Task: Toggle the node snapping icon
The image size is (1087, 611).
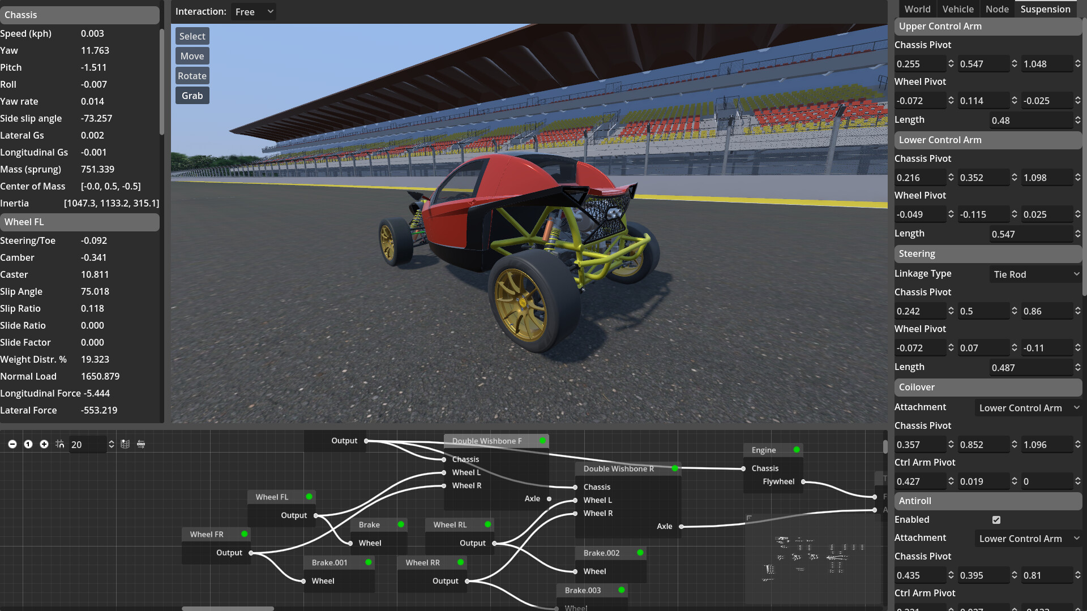Action: (60, 444)
